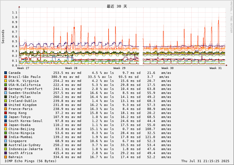Click the chart title "最近 30 天"

(117, 6)
